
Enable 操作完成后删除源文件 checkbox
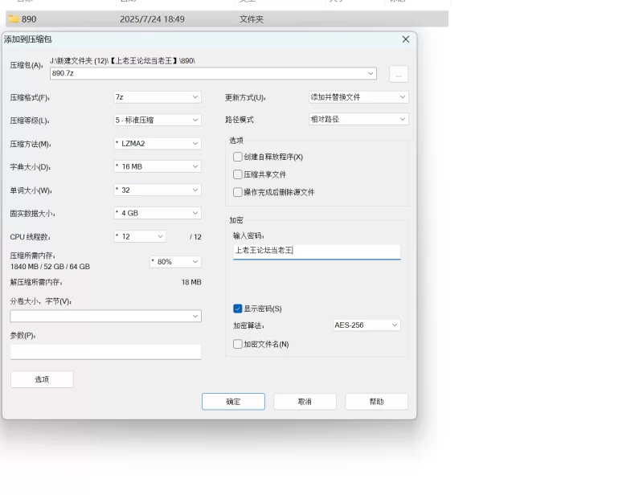click(237, 192)
